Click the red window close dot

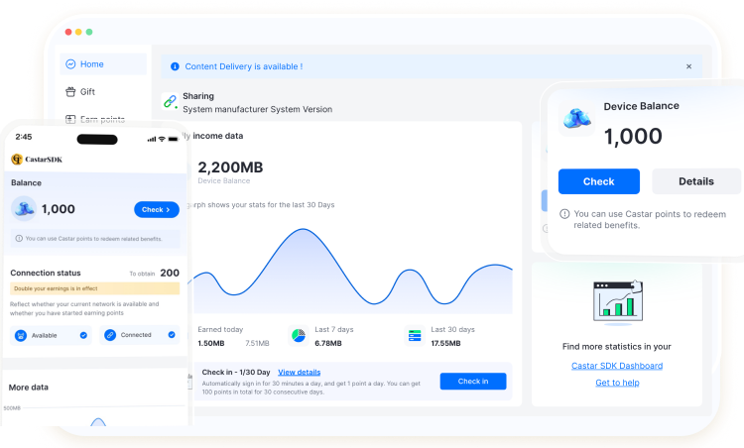[x=68, y=32]
